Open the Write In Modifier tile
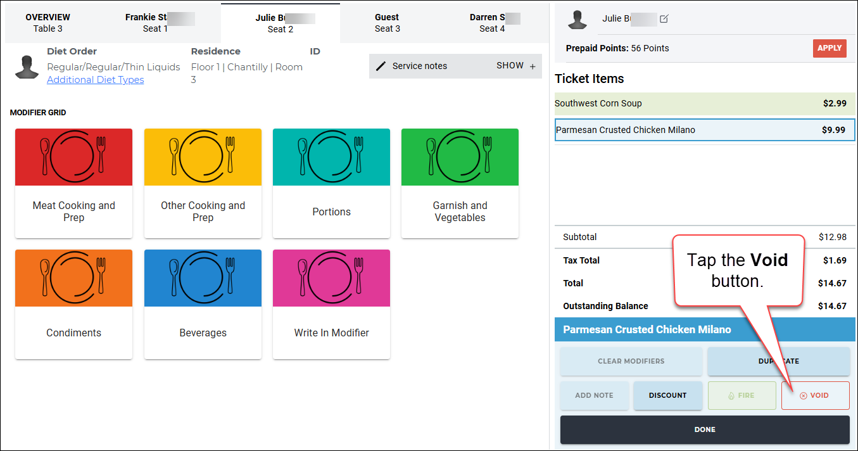Screen dimensions: 858x451 [331, 304]
